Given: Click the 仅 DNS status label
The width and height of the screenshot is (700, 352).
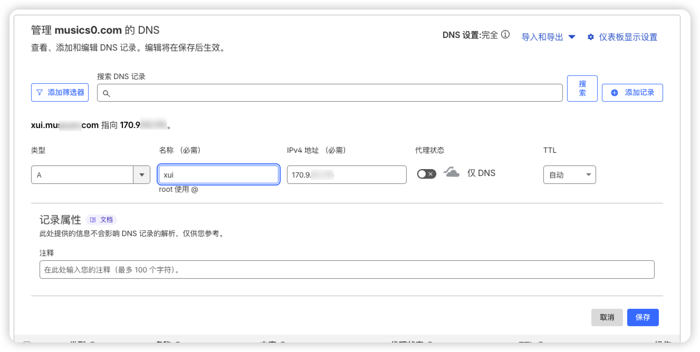Looking at the screenshot, I should coord(481,173).
